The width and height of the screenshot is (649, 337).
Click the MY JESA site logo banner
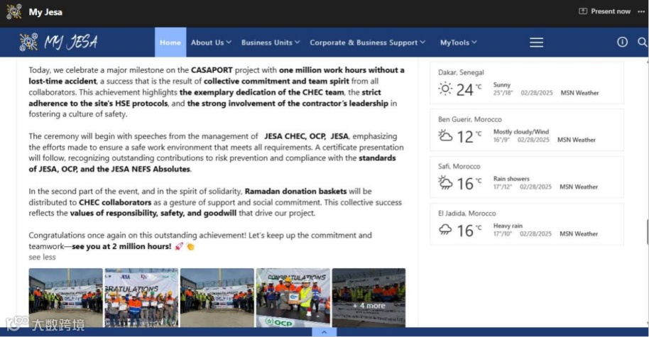tap(58, 42)
